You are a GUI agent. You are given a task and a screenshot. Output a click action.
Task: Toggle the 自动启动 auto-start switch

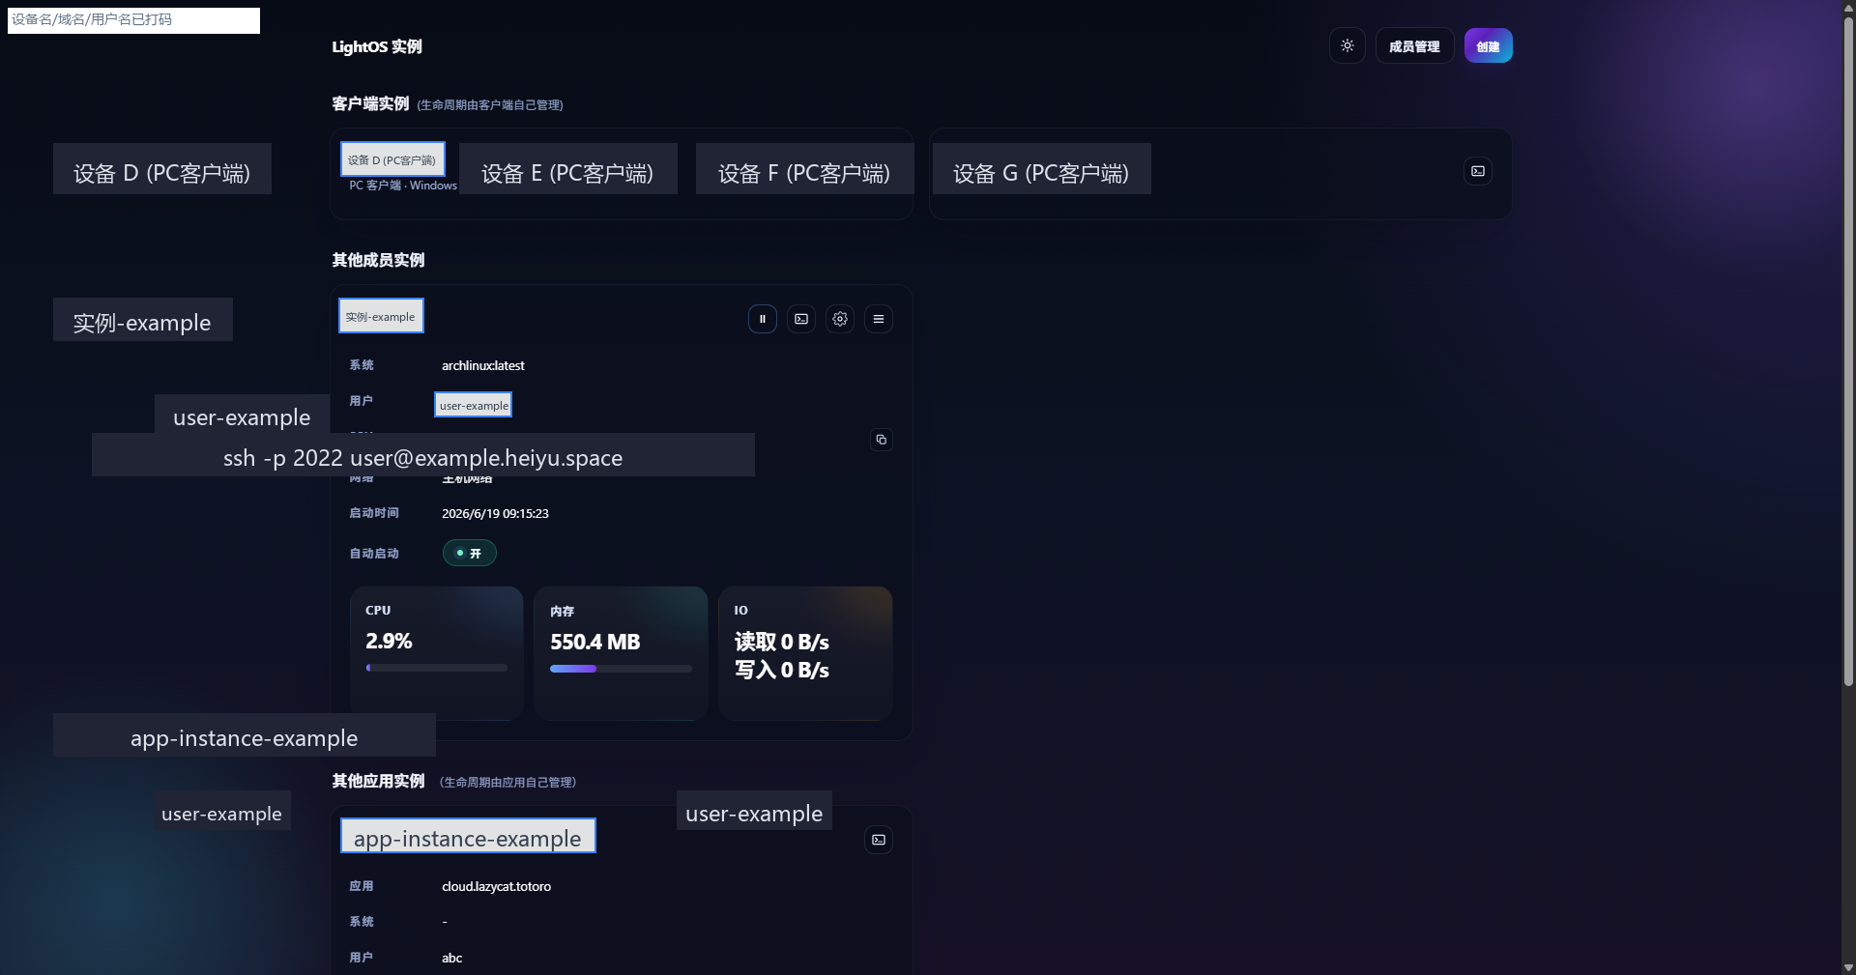[x=469, y=553]
